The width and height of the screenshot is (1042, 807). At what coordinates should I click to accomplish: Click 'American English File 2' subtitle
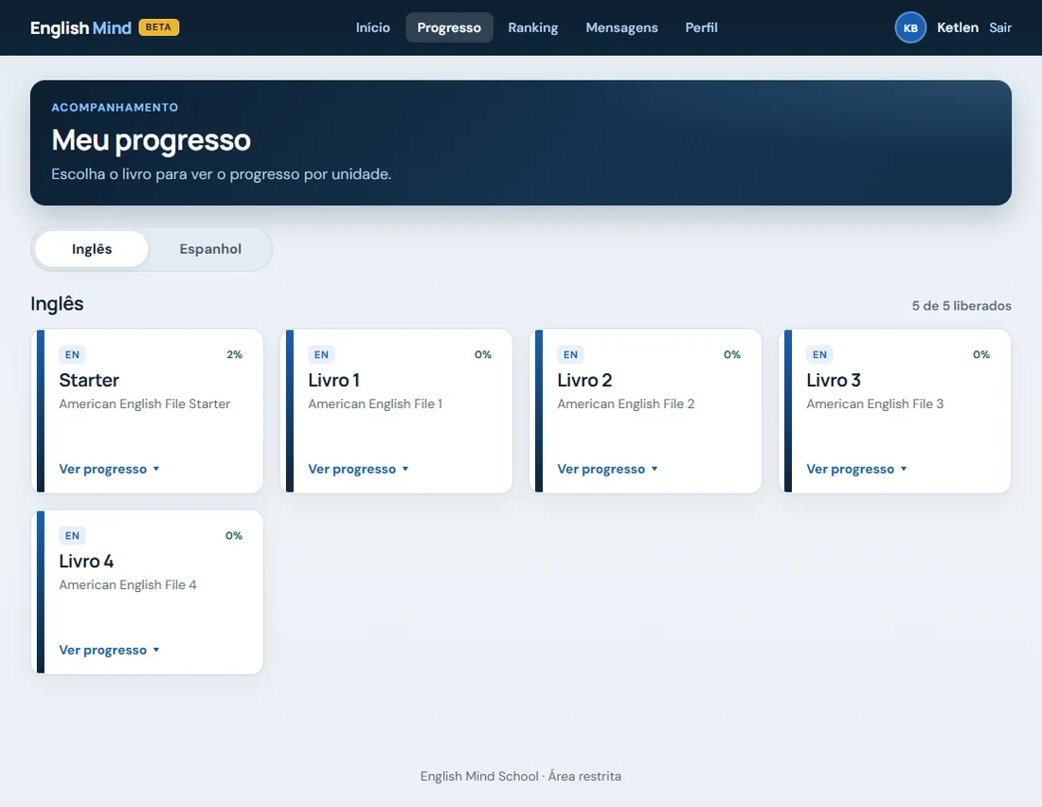[626, 404]
